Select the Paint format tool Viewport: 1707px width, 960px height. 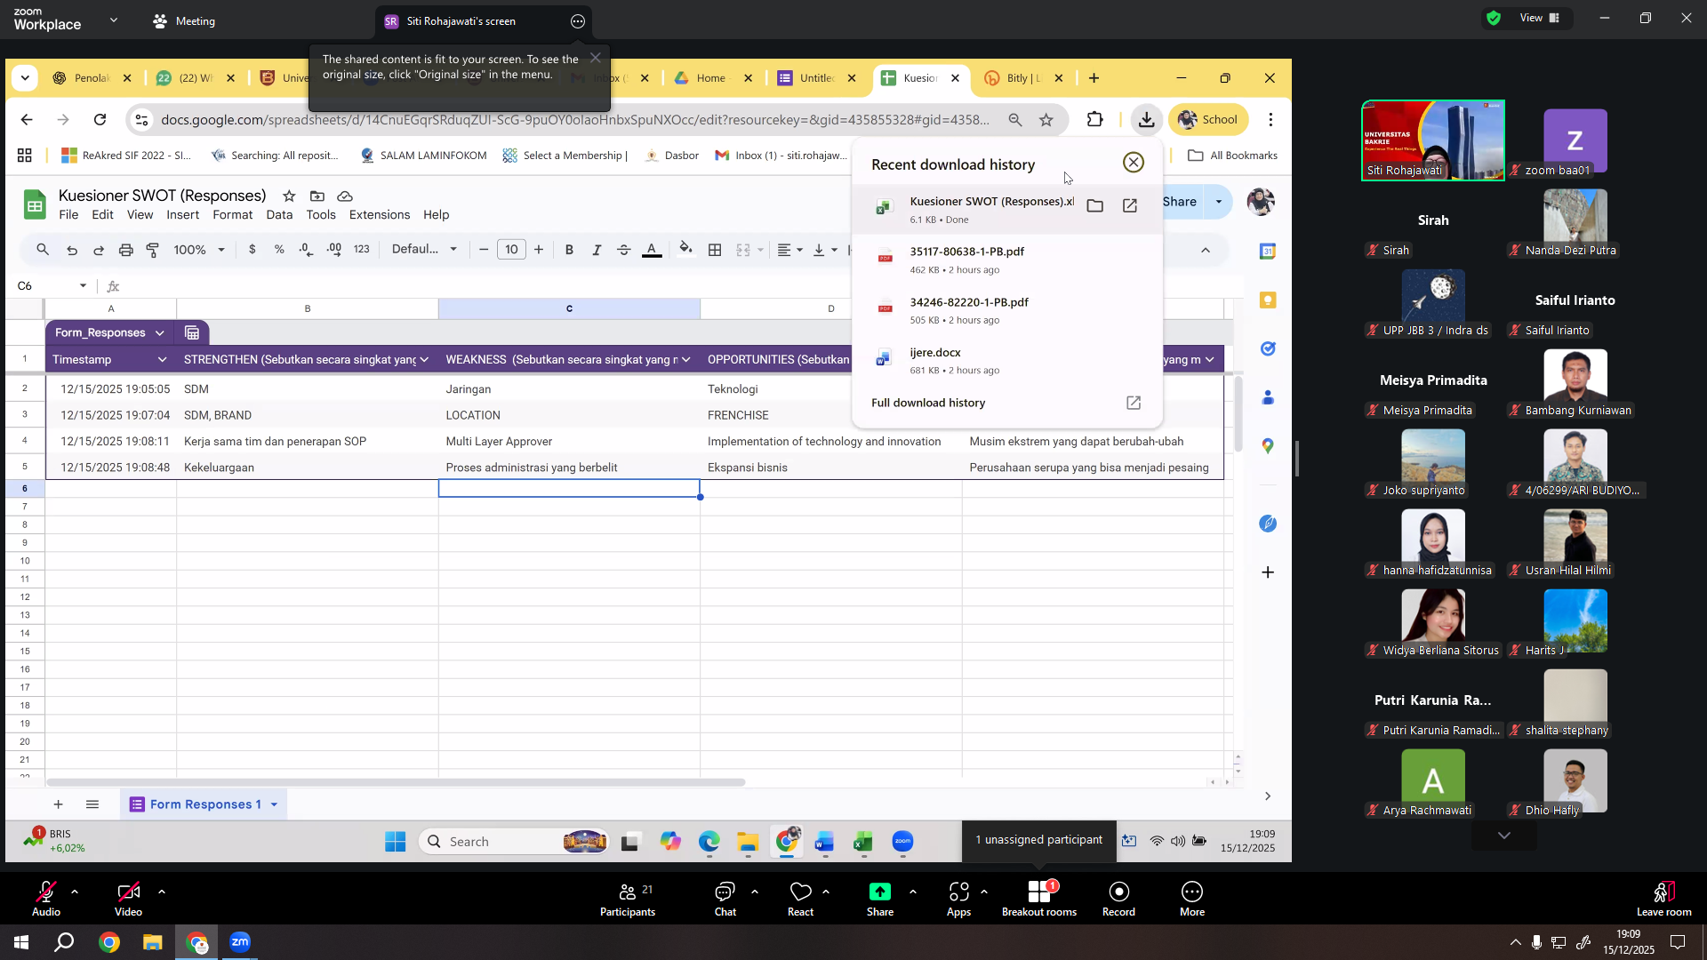pos(153,250)
